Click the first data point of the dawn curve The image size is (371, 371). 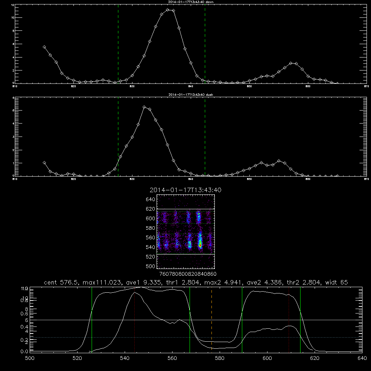pos(44,47)
